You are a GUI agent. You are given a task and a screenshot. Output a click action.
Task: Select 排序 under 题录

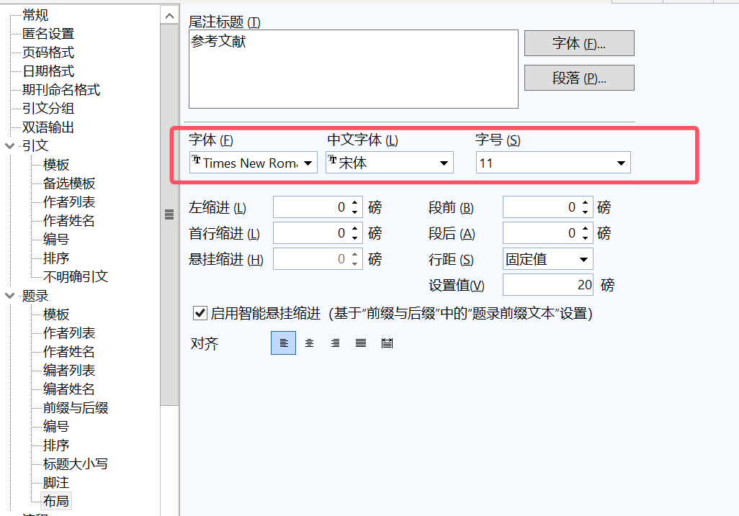56,445
